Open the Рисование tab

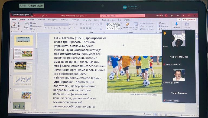41,20
